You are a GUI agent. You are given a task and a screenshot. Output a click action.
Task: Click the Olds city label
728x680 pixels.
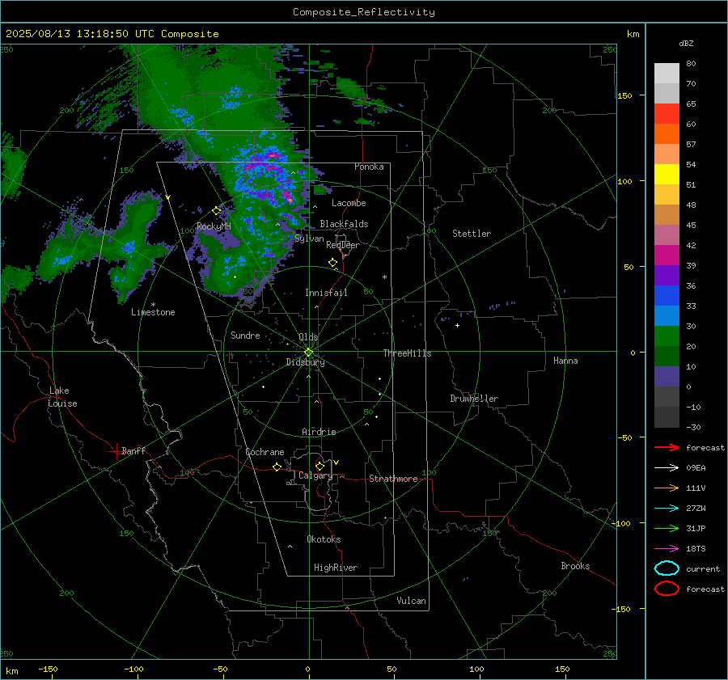(308, 337)
